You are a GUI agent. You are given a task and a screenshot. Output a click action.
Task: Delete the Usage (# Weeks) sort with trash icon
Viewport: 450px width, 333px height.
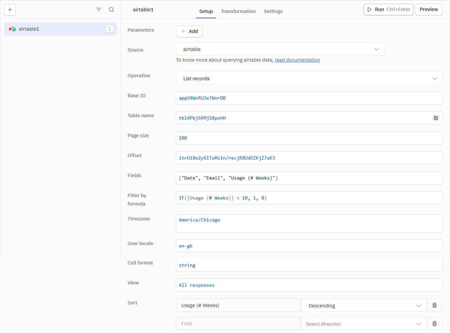click(x=434, y=305)
